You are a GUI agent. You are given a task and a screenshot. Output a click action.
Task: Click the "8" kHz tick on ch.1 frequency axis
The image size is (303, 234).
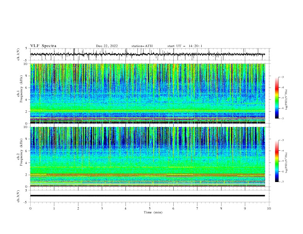pyautogui.click(x=27, y=76)
